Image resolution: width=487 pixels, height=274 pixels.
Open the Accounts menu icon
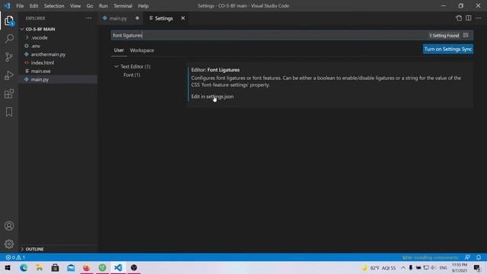[x=9, y=226]
